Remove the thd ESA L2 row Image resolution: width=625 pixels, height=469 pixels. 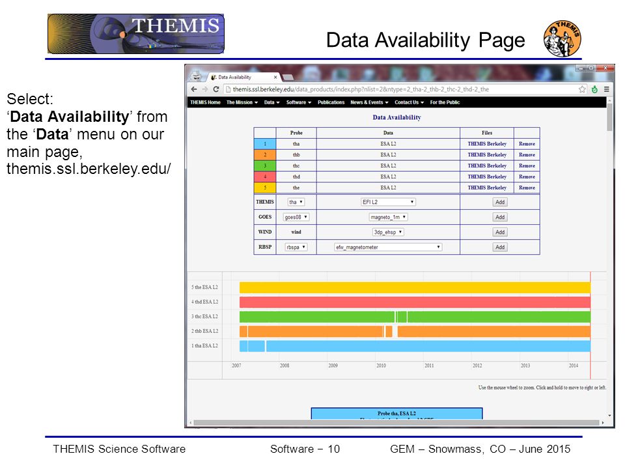(527, 177)
